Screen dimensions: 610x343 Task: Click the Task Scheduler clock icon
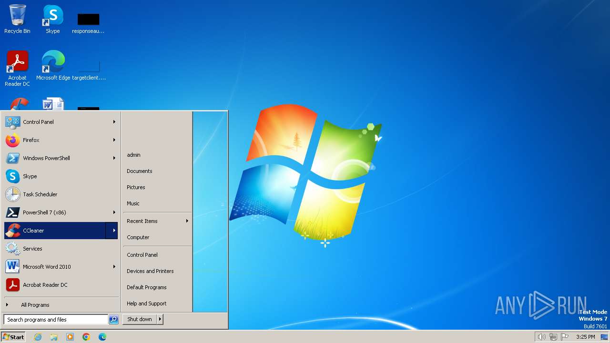tap(13, 194)
